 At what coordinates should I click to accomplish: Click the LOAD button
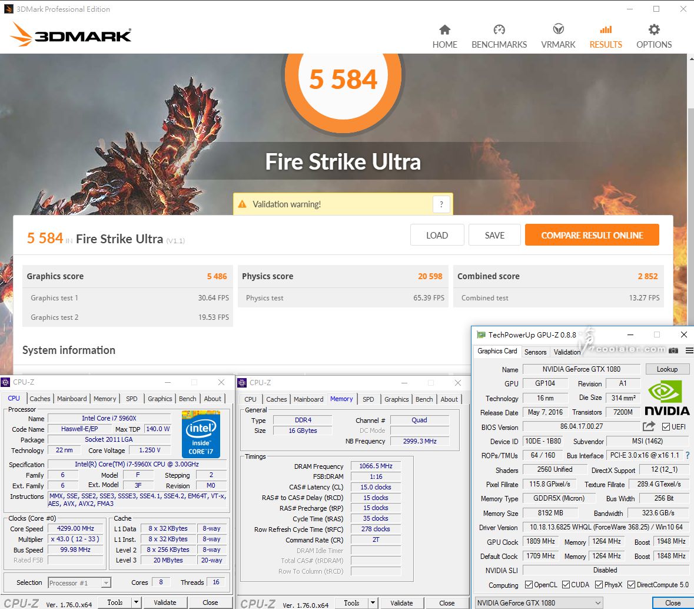[437, 235]
